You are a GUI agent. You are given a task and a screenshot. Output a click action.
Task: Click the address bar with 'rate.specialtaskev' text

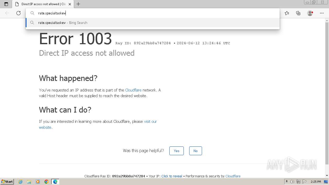[152, 13]
